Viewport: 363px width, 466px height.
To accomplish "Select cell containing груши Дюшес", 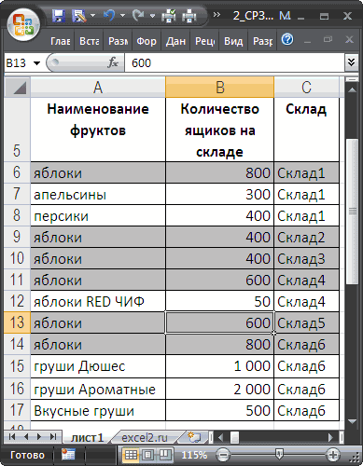I will pos(98,366).
